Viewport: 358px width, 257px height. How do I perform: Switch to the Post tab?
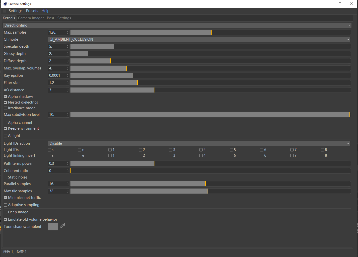tap(50, 18)
